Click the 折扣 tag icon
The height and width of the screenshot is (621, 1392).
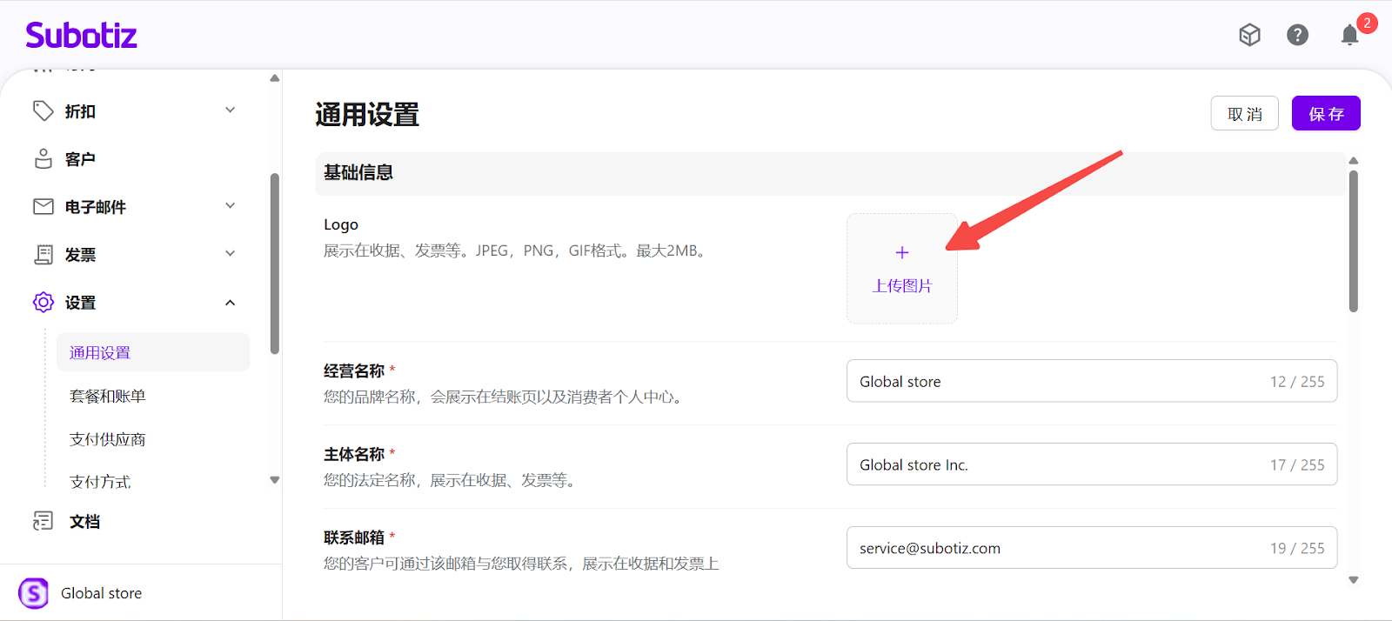pyautogui.click(x=43, y=111)
